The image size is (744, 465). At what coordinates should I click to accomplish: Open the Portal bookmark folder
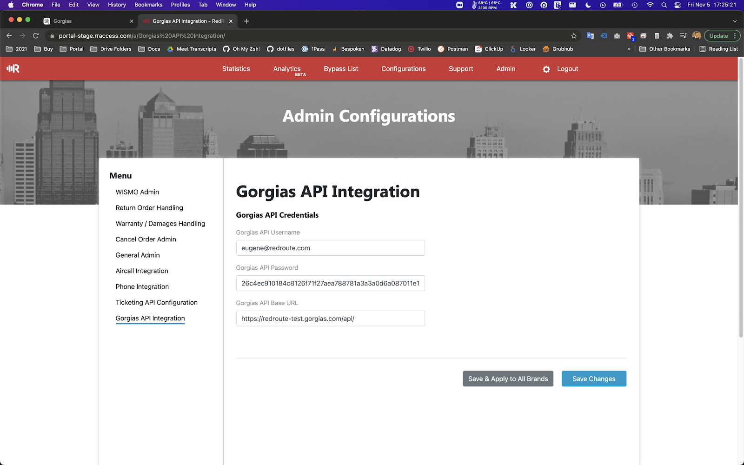pos(72,49)
